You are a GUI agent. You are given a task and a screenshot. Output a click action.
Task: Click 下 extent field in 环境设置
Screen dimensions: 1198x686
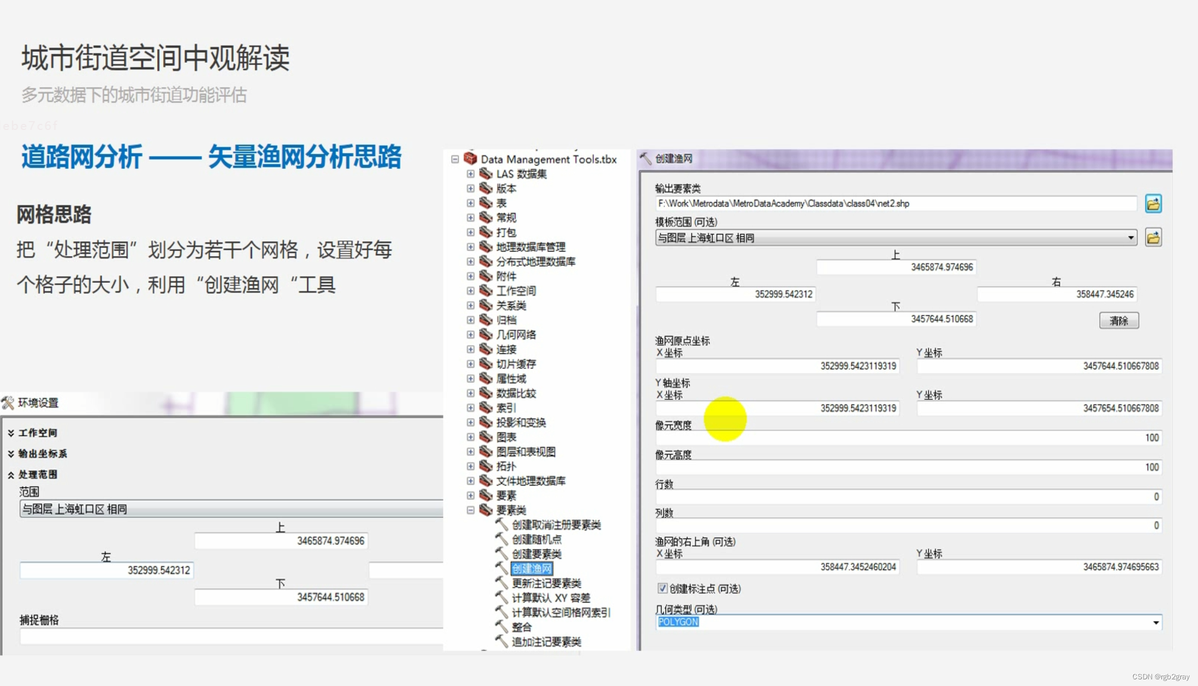click(x=280, y=597)
